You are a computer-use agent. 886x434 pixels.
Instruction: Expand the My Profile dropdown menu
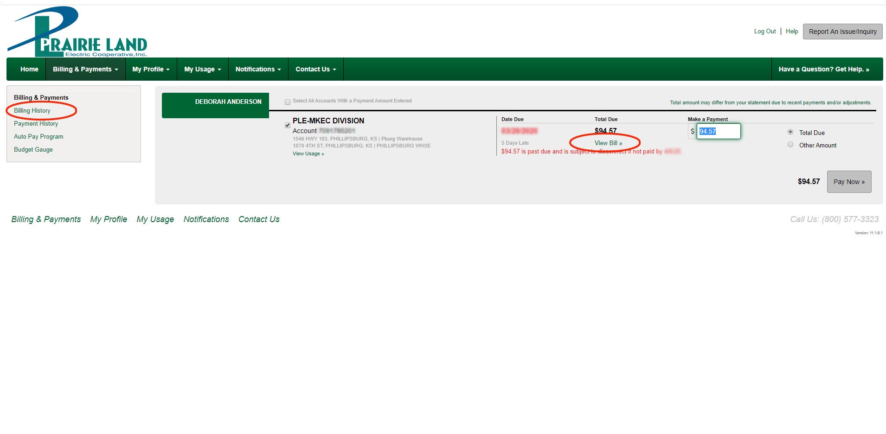tap(151, 69)
